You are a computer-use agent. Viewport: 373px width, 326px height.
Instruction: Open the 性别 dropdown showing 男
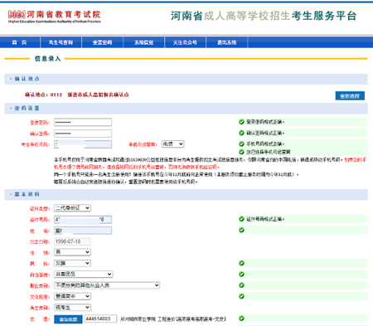pos(72,252)
